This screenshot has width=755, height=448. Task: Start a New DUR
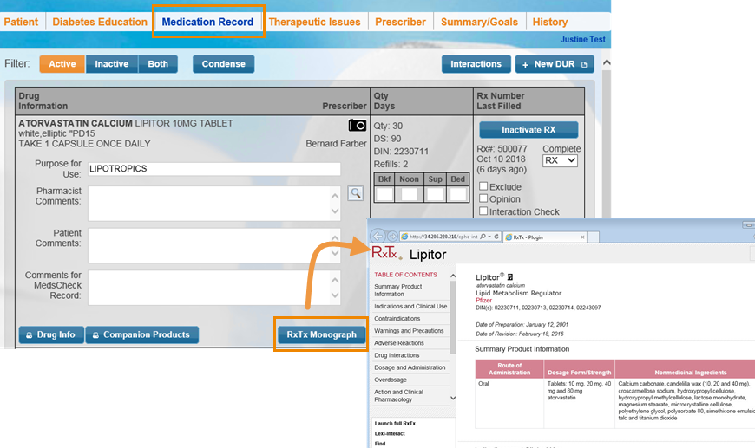coord(555,64)
